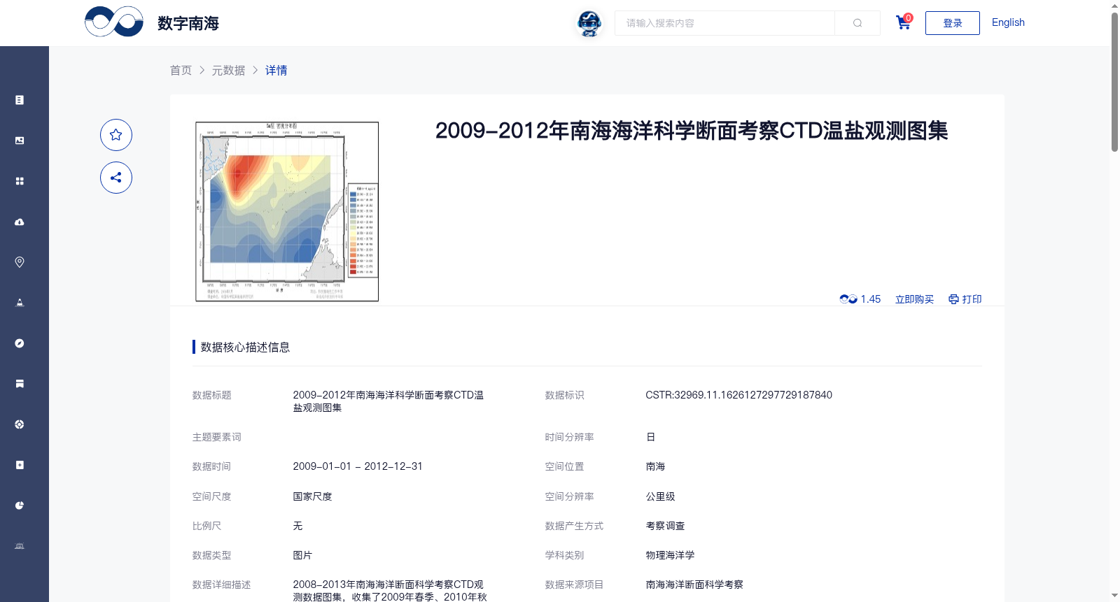This screenshot has width=1120, height=602.
Task: Open the cloud download sidebar icon
Action: point(20,222)
